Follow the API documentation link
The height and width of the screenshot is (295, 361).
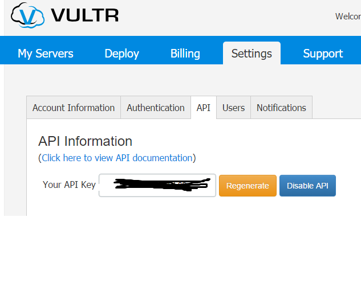tap(117, 158)
